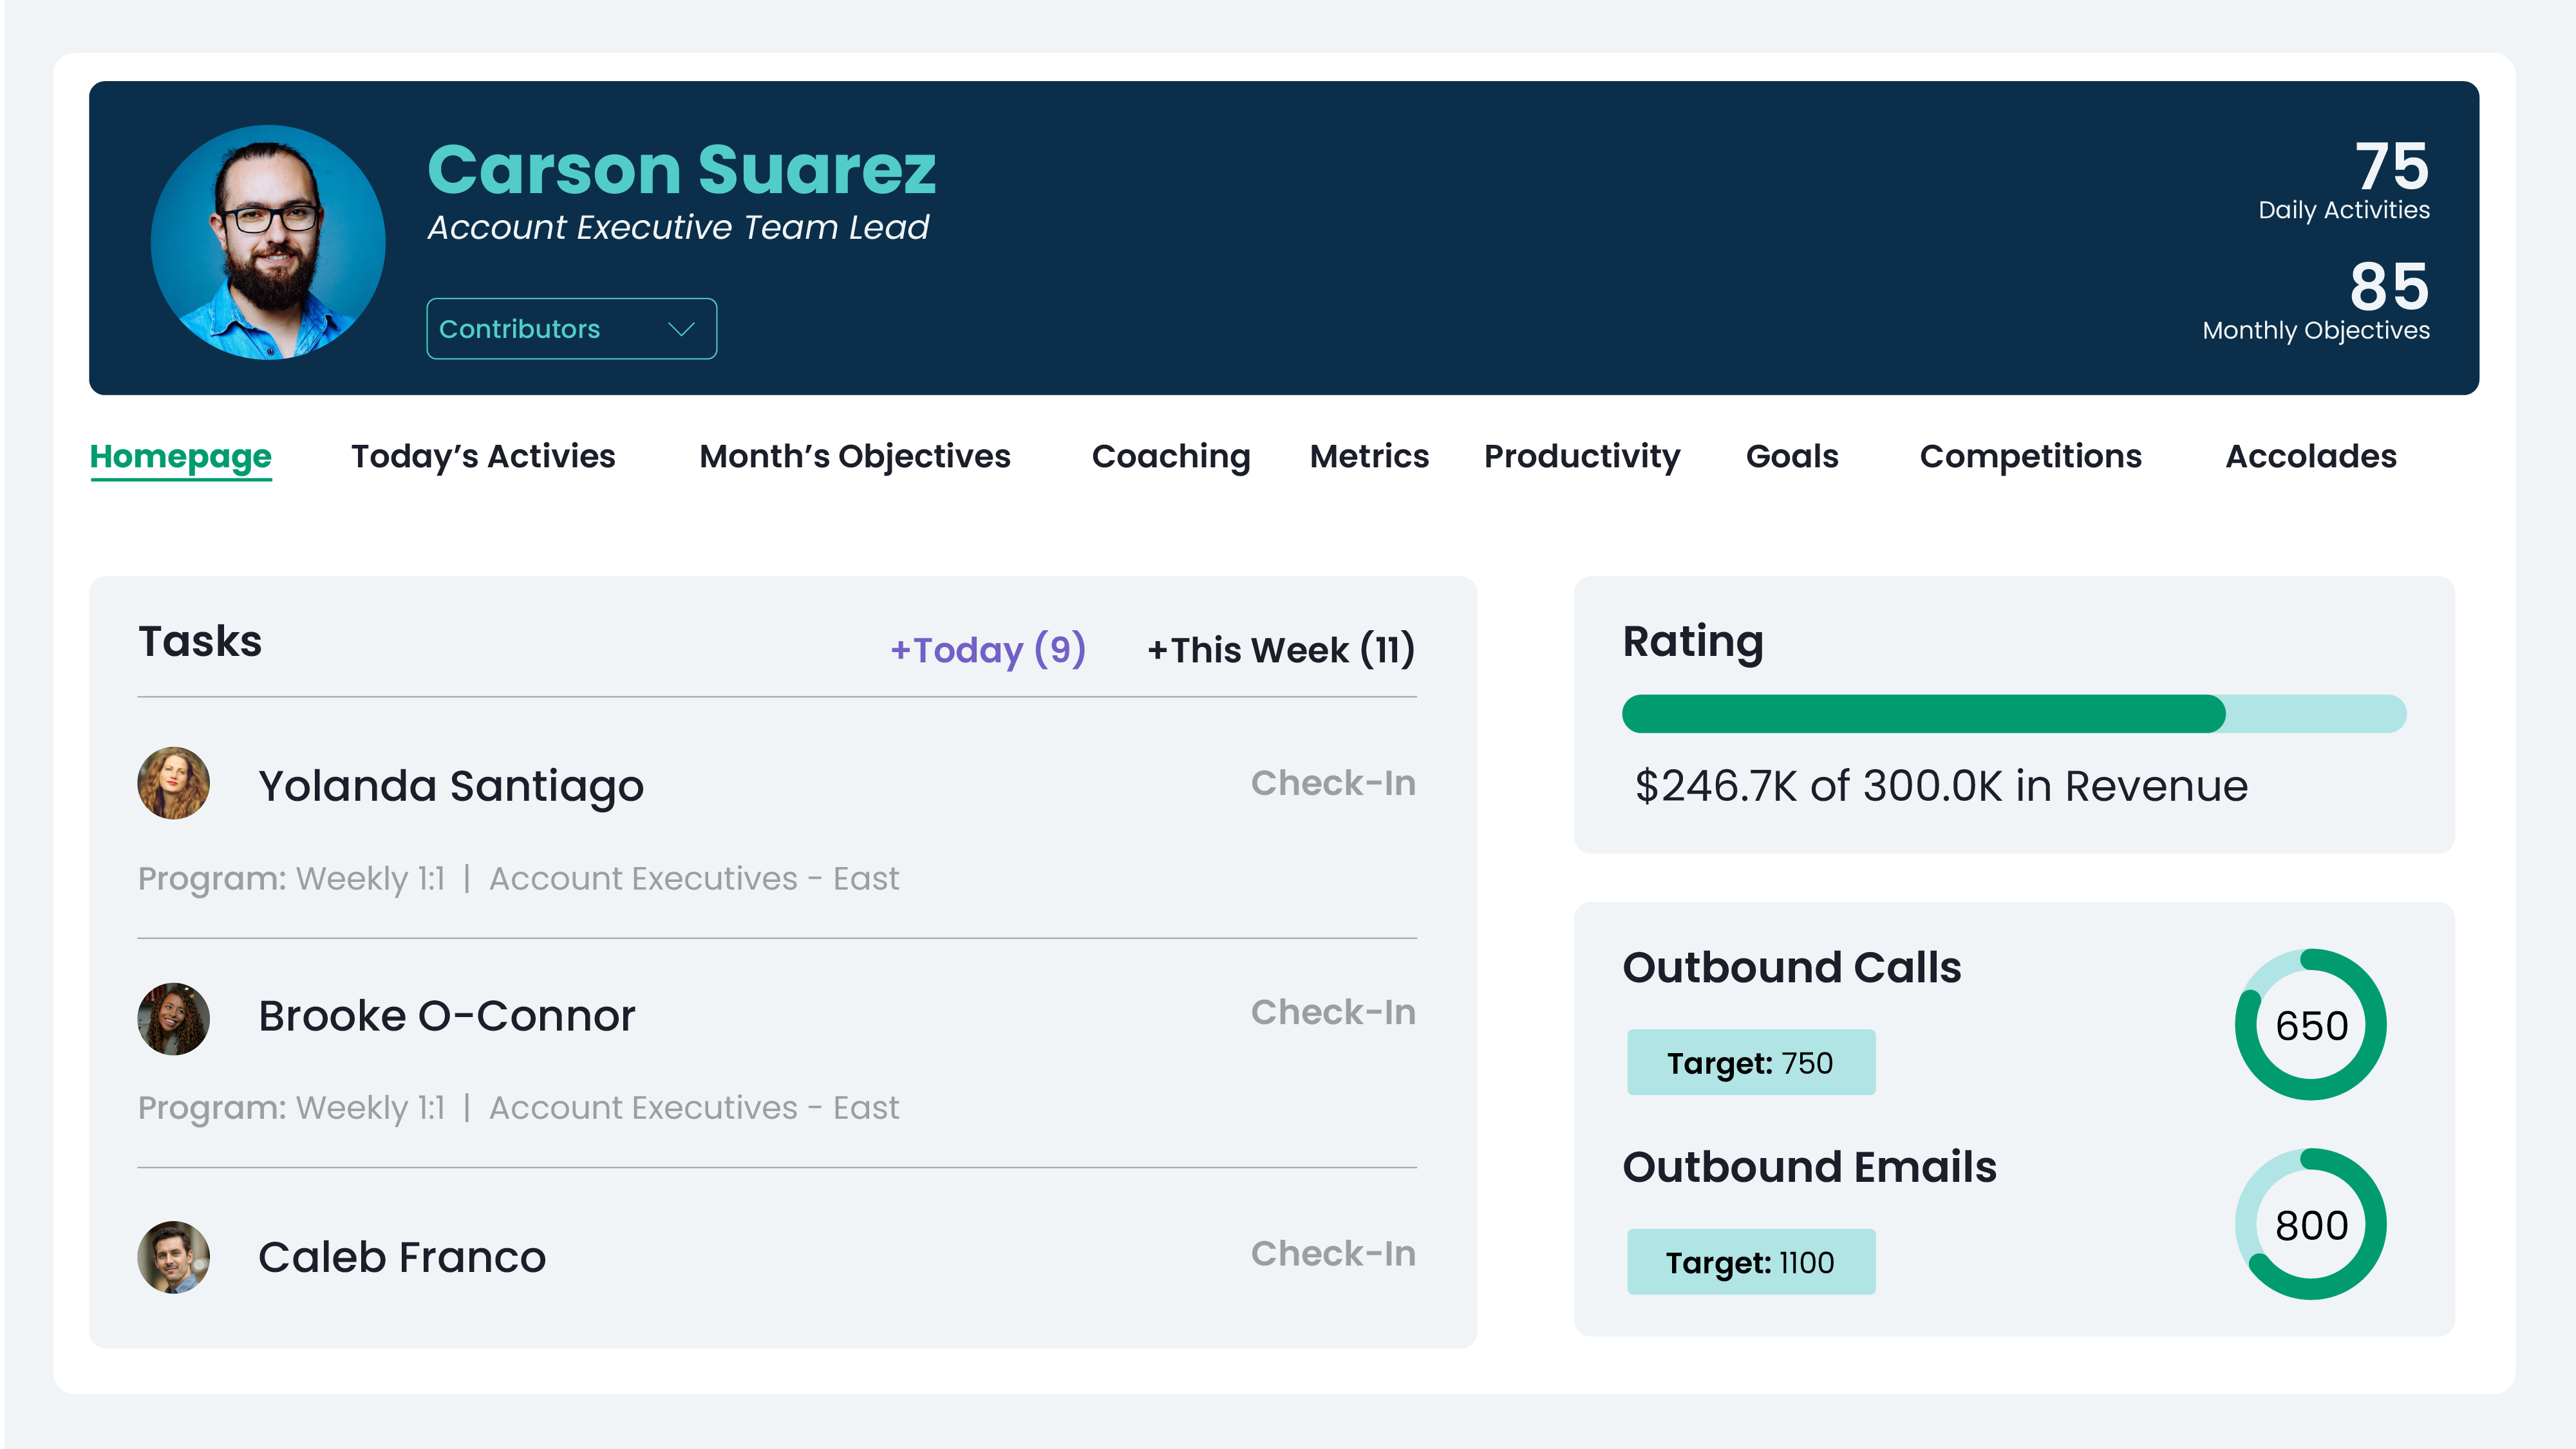The height and width of the screenshot is (1449, 2576).
Task: Click Brooke O-Connor's avatar picture
Action: point(174,1018)
